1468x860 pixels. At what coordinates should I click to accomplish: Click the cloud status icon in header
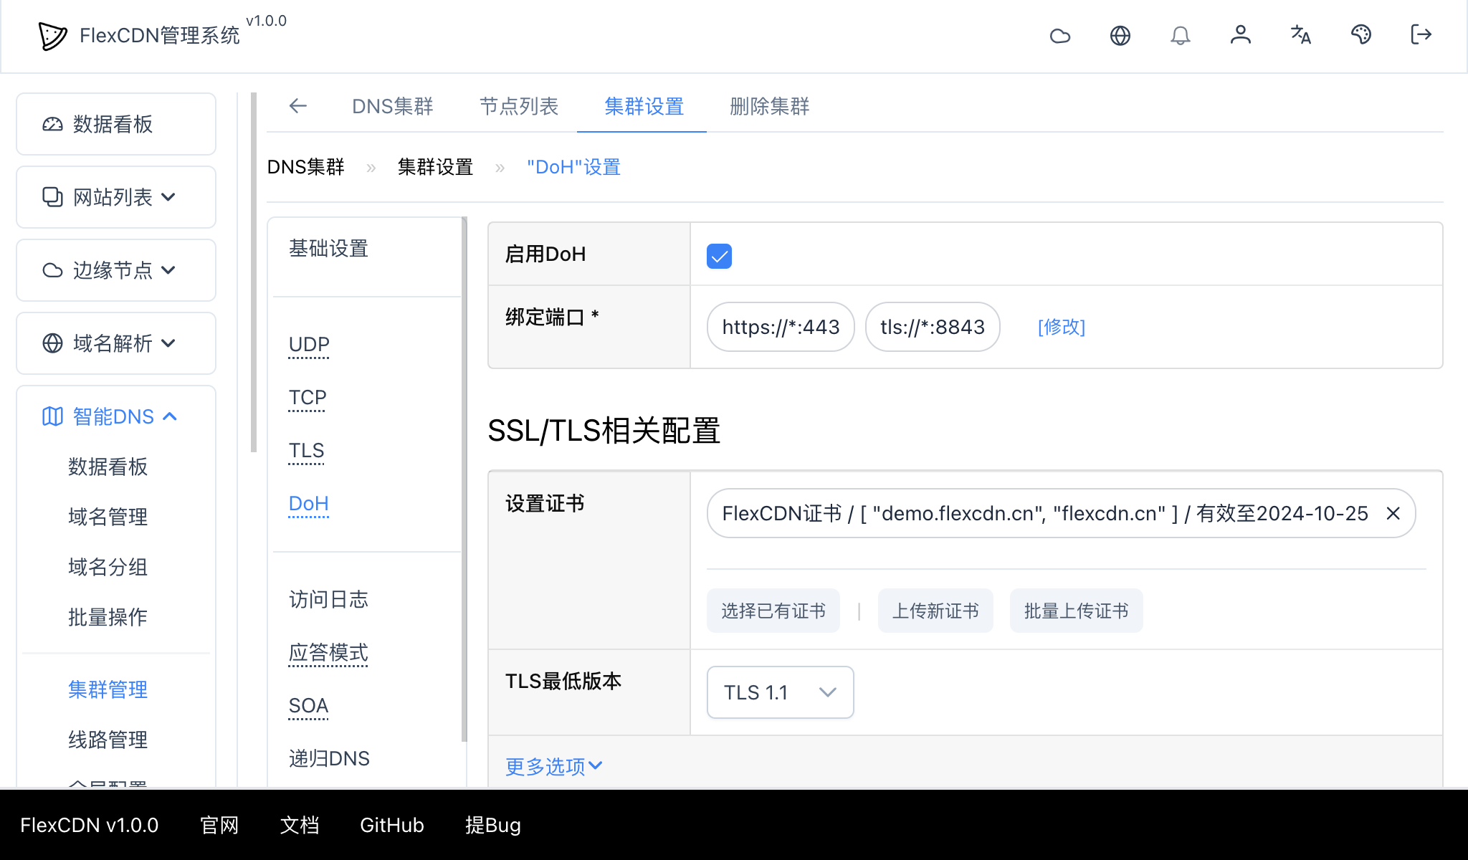(1060, 35)
